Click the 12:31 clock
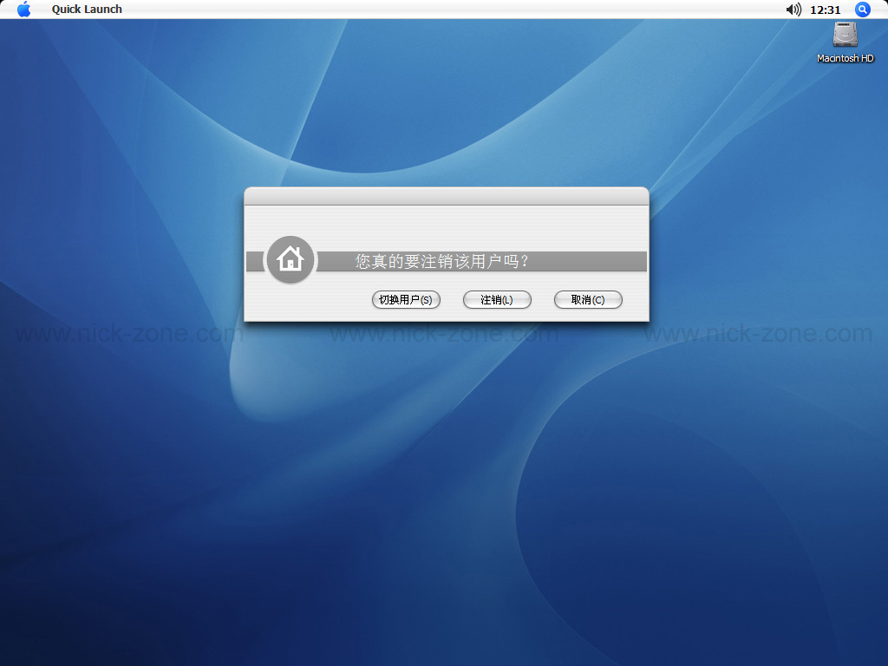The image size is (888, 666). coord(826,10)
